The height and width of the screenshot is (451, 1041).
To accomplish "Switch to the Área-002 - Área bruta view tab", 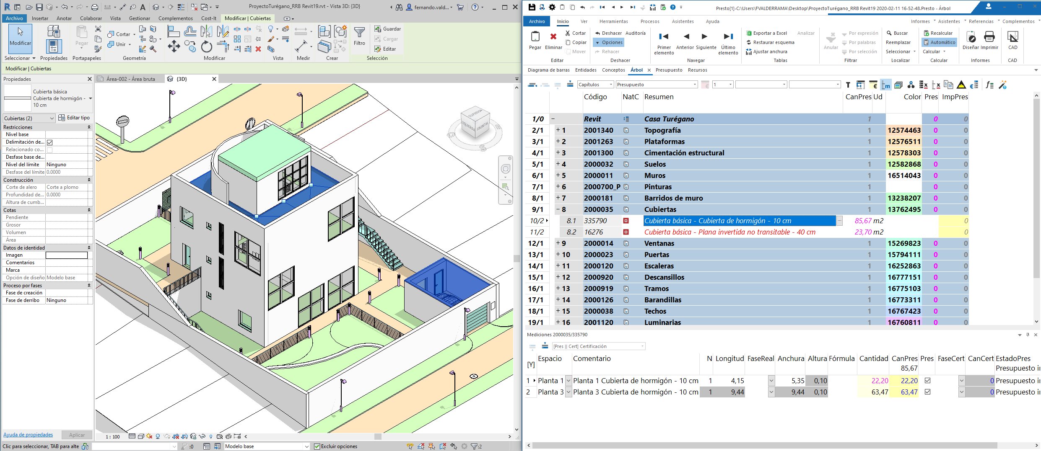I will pos(130,79).
